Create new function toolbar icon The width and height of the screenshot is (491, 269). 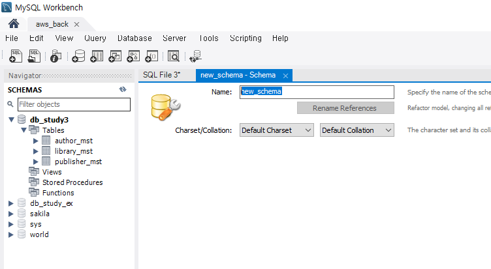pos(151,56)
